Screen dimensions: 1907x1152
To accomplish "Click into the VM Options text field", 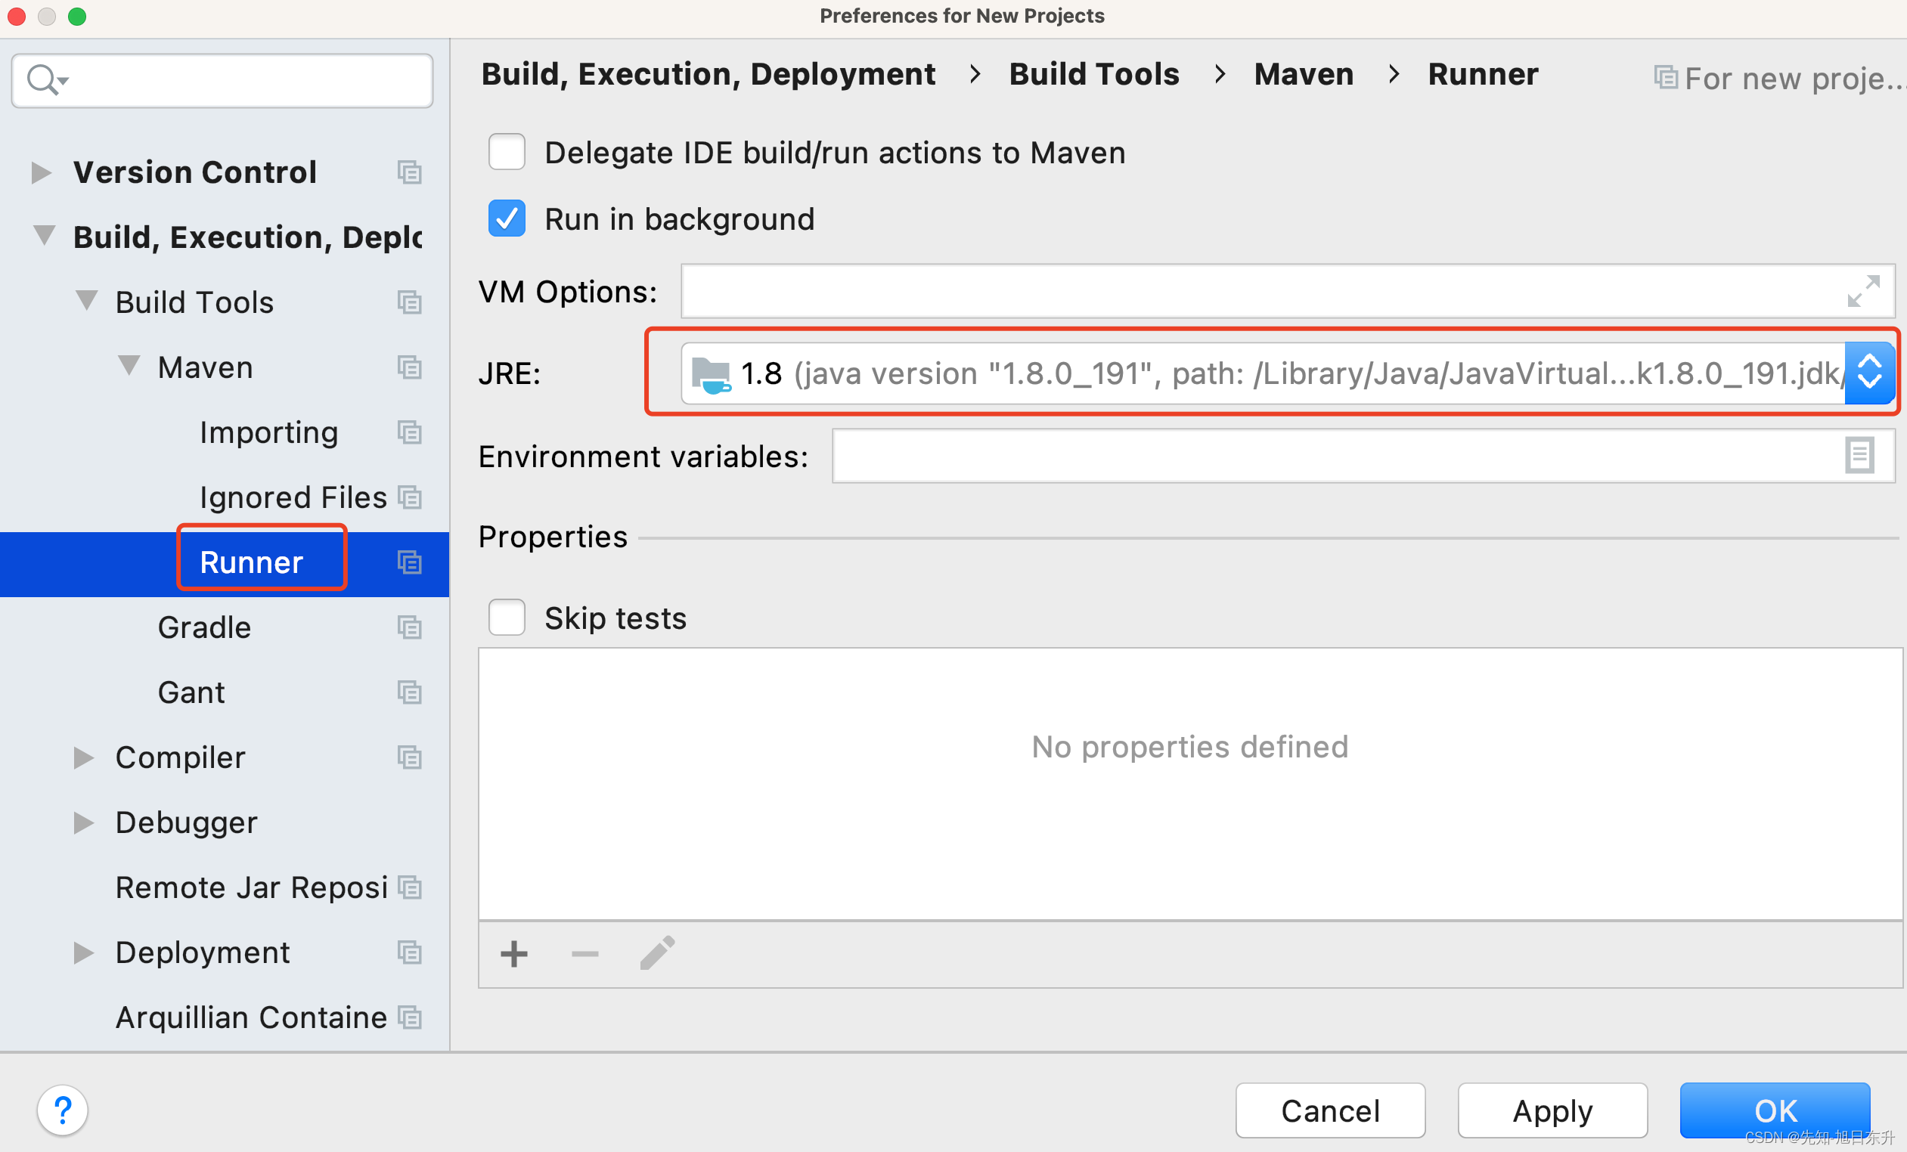I will 1288,291.
